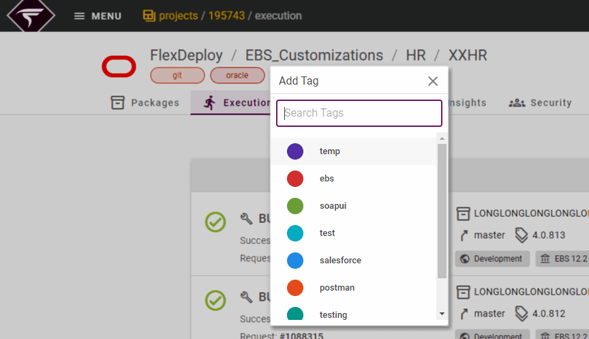
Task: Click the red ebs color circle
Action: point(295,179)
